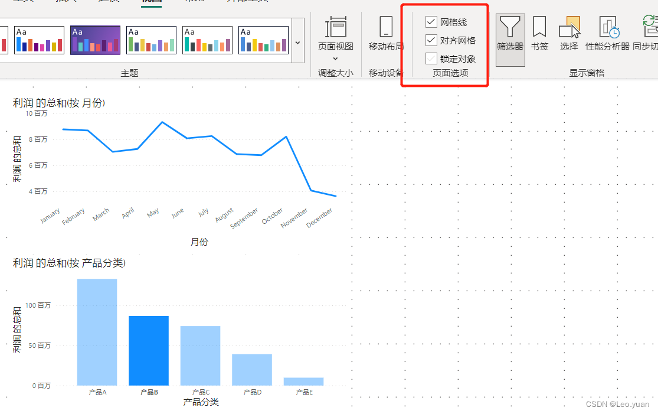Pick the teal-first theme thumbnail

[x=207, y=40]
